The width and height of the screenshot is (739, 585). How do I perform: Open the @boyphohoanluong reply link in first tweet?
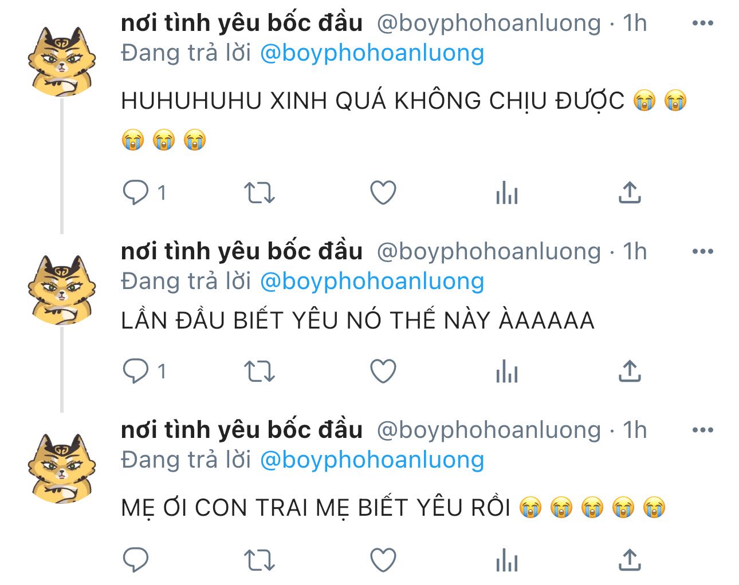click(x=372, y=53)
